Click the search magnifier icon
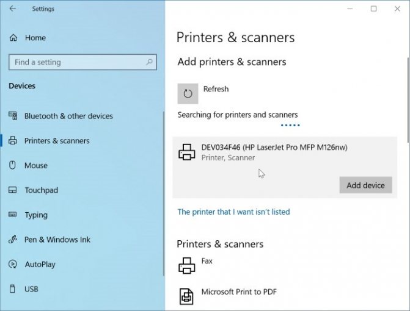Image resolution: width=410 pixels, height=311 pixels. [x=149, y=62]
